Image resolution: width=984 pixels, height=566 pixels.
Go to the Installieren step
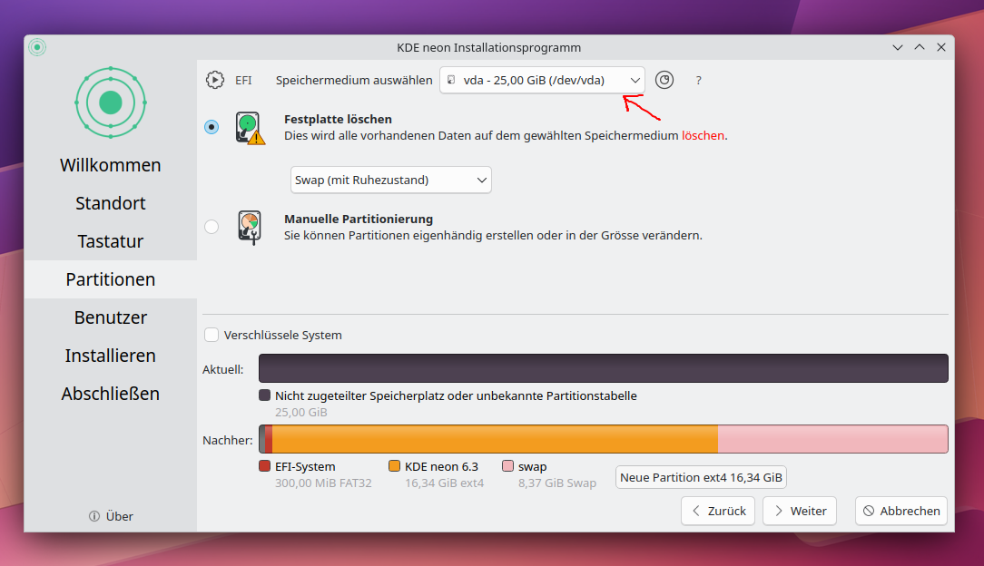111,356
